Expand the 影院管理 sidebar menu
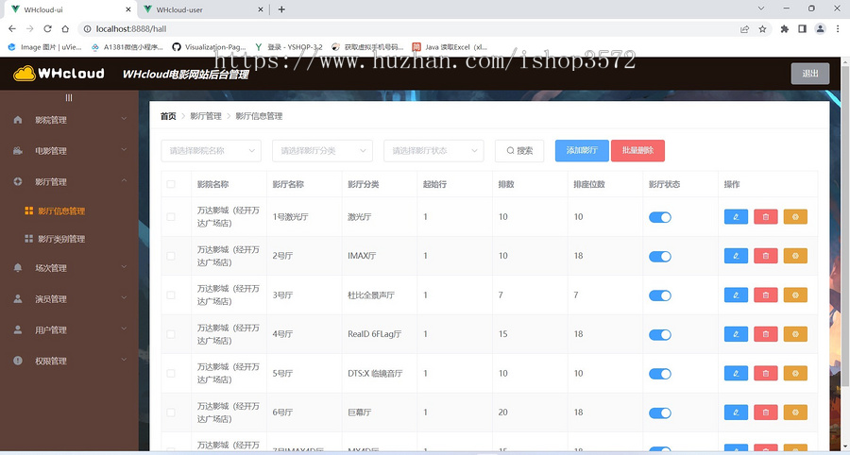 click(x=69, y=120)
